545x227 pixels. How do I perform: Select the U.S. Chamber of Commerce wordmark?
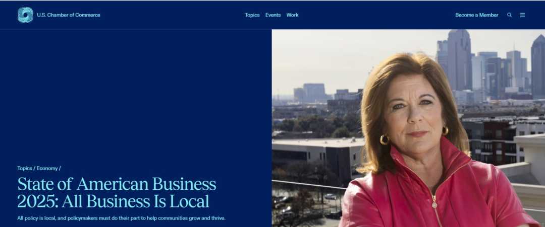[x=69, y=15]
